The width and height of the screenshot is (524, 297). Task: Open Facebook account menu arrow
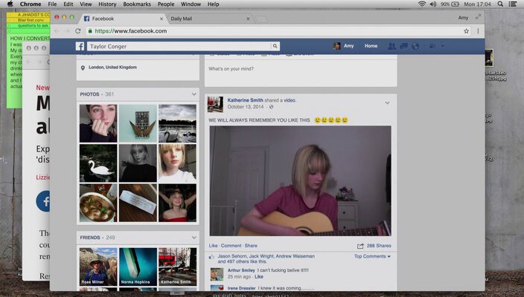[x=442, y=46]
